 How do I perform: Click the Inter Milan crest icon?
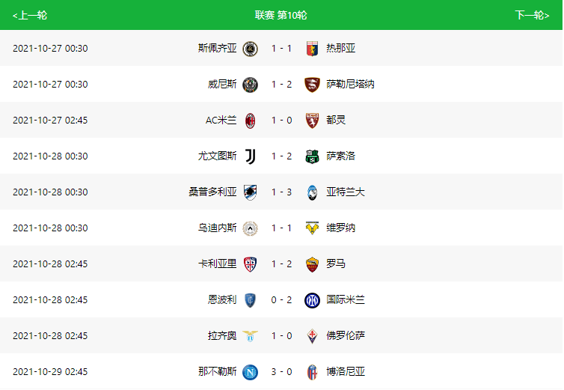312,300
